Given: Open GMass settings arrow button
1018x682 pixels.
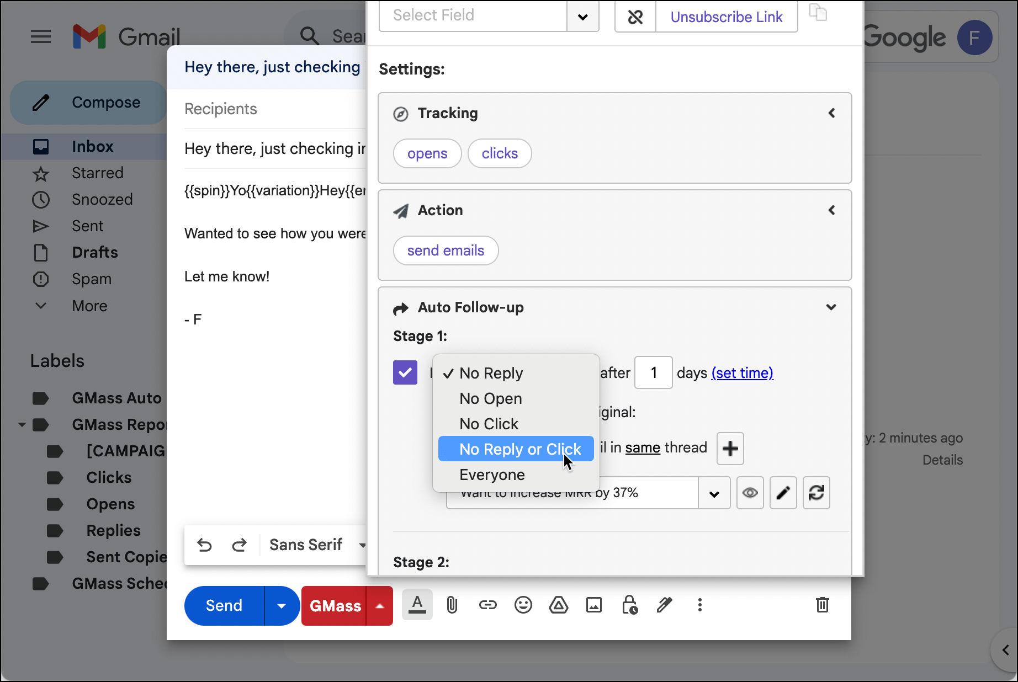Looking at the screenshot, I should pos(380,606).
